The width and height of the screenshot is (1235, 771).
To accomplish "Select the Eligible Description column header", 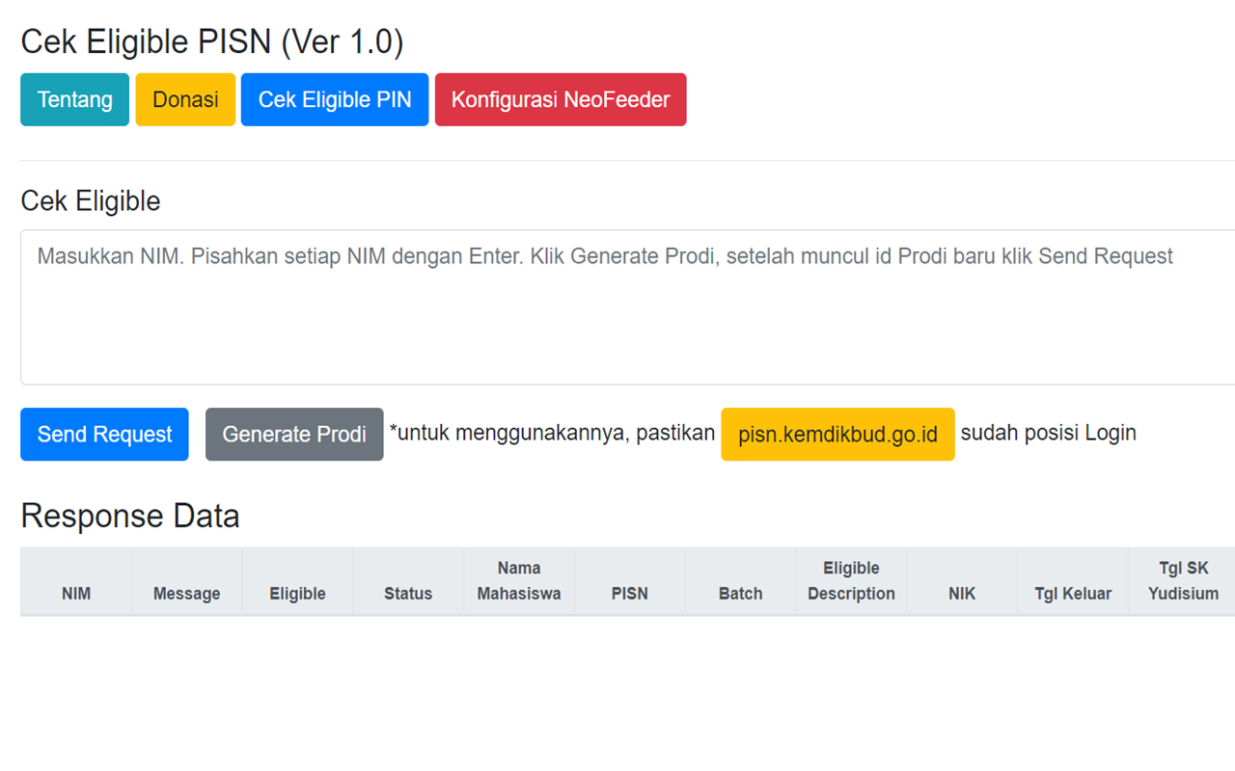I will point(851,580).
